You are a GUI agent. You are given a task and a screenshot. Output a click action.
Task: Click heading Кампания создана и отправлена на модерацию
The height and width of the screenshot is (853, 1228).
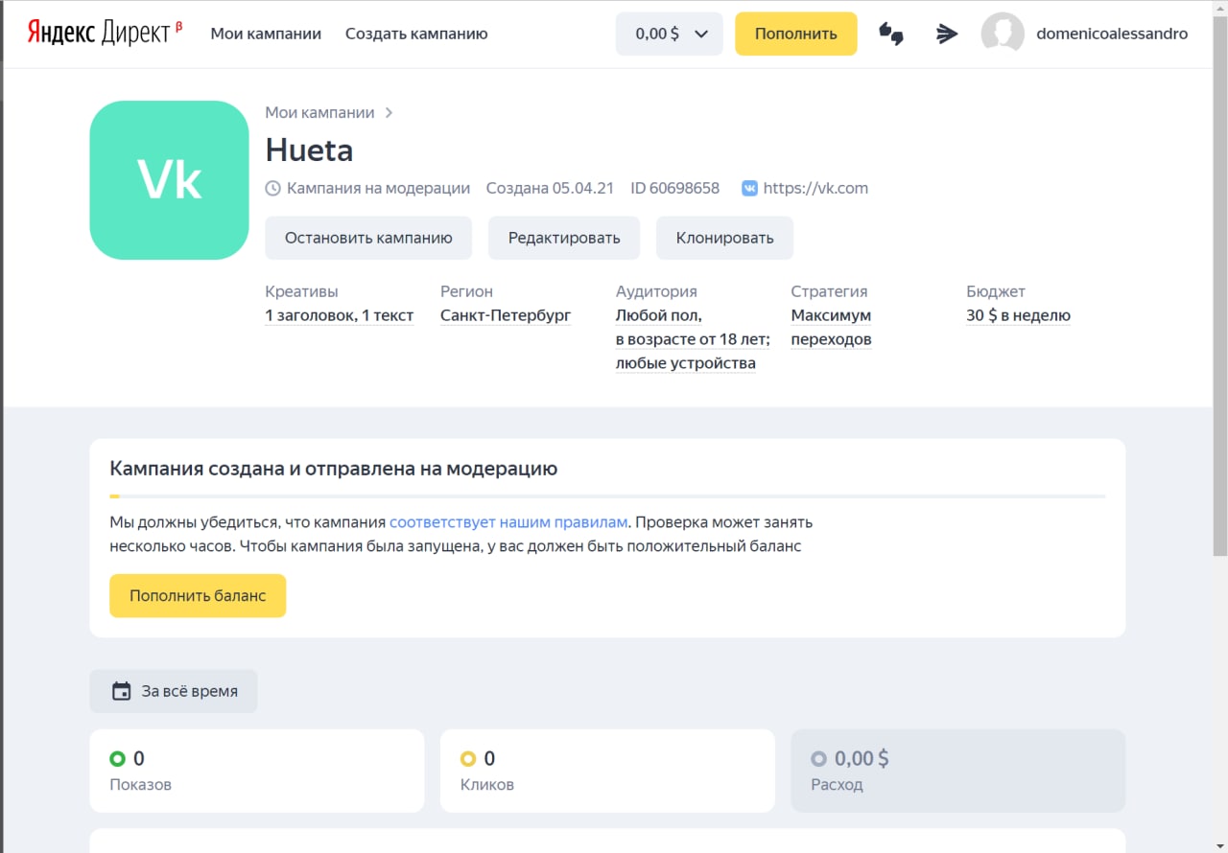coord(334,469)
